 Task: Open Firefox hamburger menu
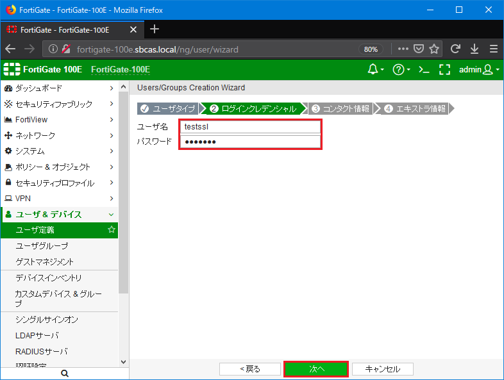click(494, 49)
